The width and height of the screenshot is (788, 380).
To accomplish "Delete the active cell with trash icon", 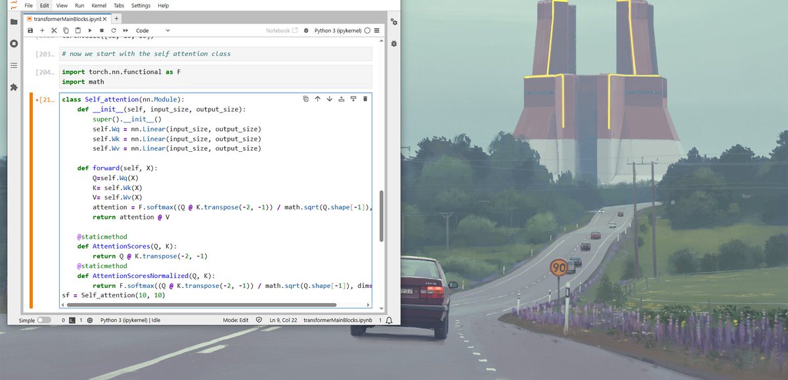I will tap(365, 99).
